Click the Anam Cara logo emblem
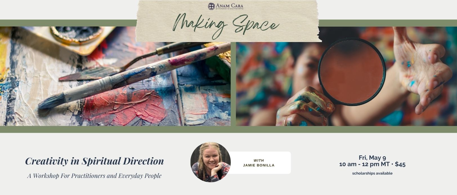The height and width of the screenshot is (195, 457). [211, 6]
